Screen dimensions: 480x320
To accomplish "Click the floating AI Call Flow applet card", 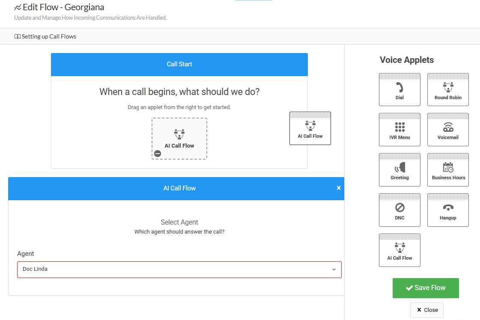I will click(x=310, y=128).
